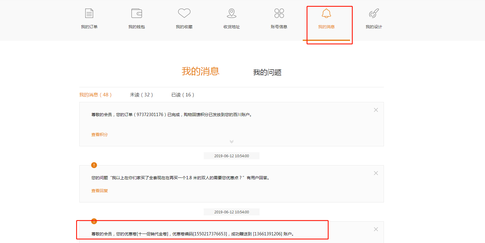Filter by 已读 (16) read messages

(x=183, y=95)
